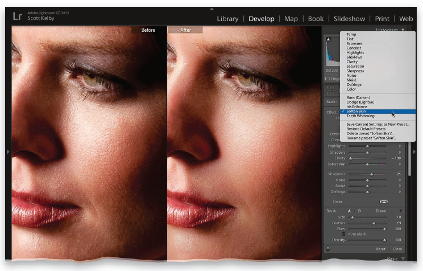Click the Close button in brush panel
Viewport: 423px width, 271px height.
pyautogui.click(x=397, y=249)
